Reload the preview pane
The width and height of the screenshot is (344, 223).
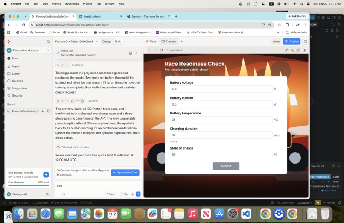161,50
